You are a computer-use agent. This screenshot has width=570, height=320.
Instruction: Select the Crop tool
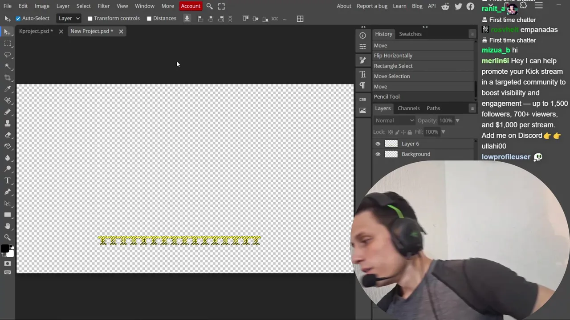click(x=8, y=78)
